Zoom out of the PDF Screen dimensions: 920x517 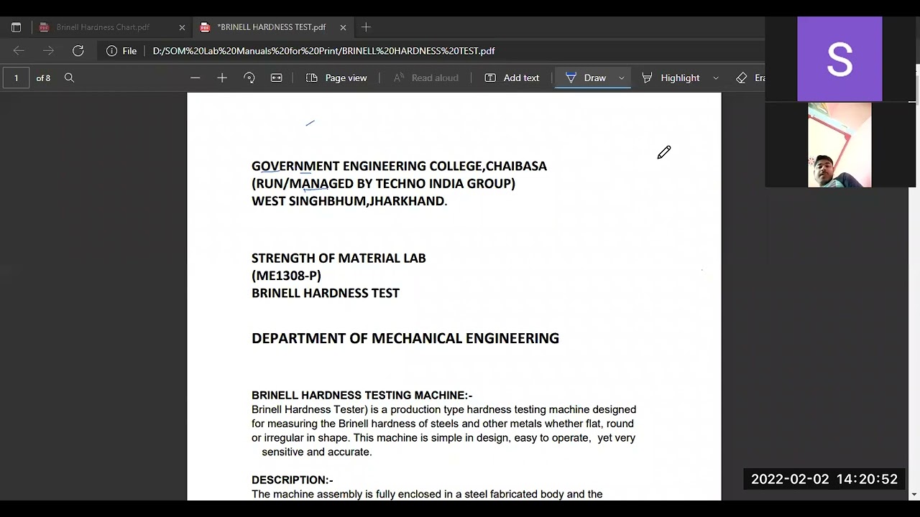point(195,78)
